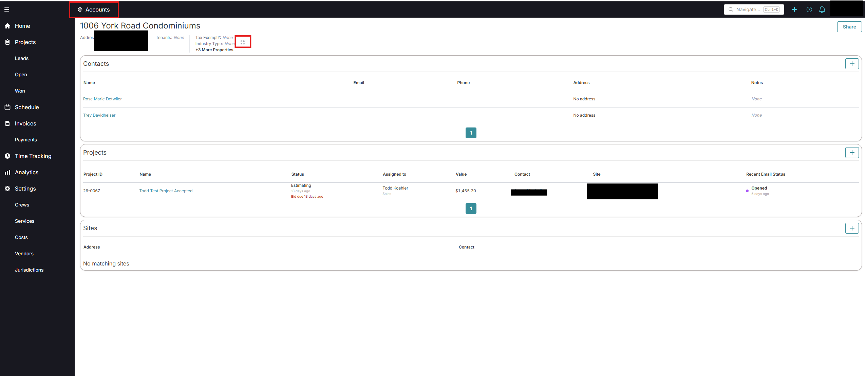Click the plus icon in the top bar
This screenshot has height=376, width=865.
pos(794,9)
